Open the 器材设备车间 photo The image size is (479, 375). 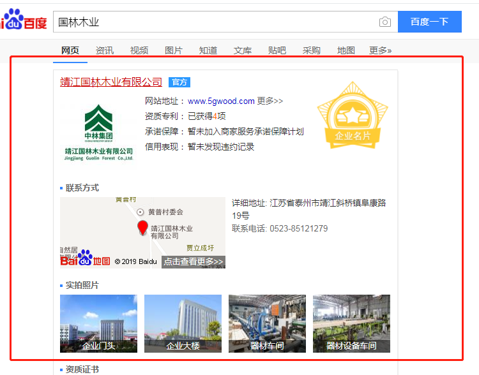[352, 323]
